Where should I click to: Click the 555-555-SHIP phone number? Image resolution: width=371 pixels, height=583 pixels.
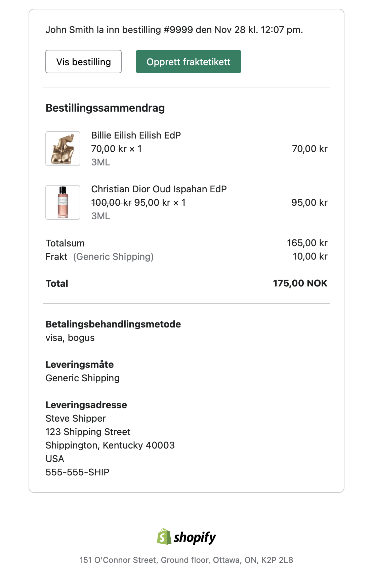(x=77, y=472)
